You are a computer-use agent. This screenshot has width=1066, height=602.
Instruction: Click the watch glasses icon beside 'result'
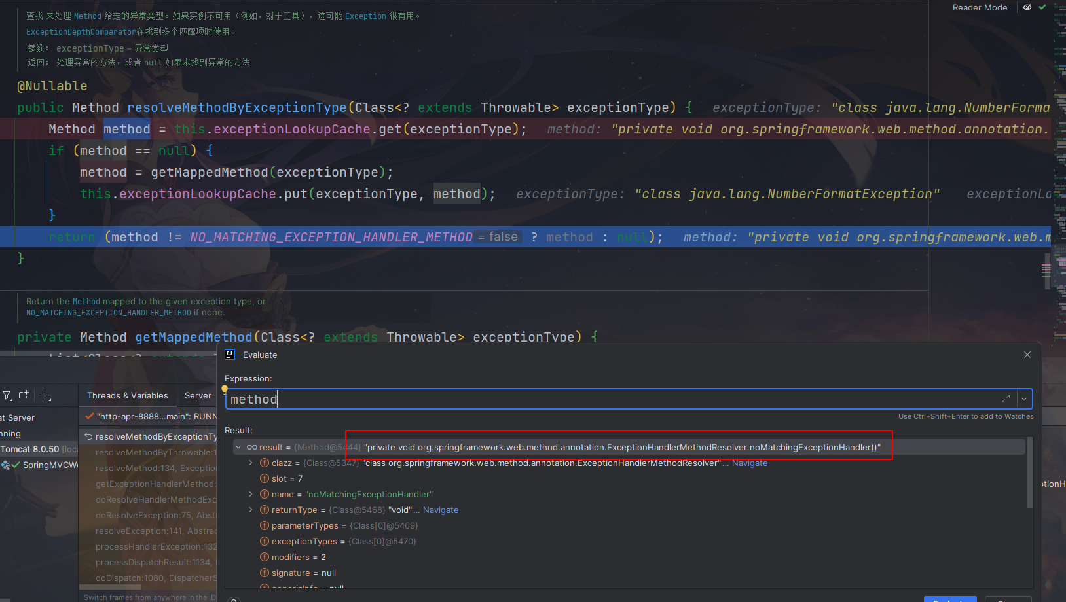(251, 447)
